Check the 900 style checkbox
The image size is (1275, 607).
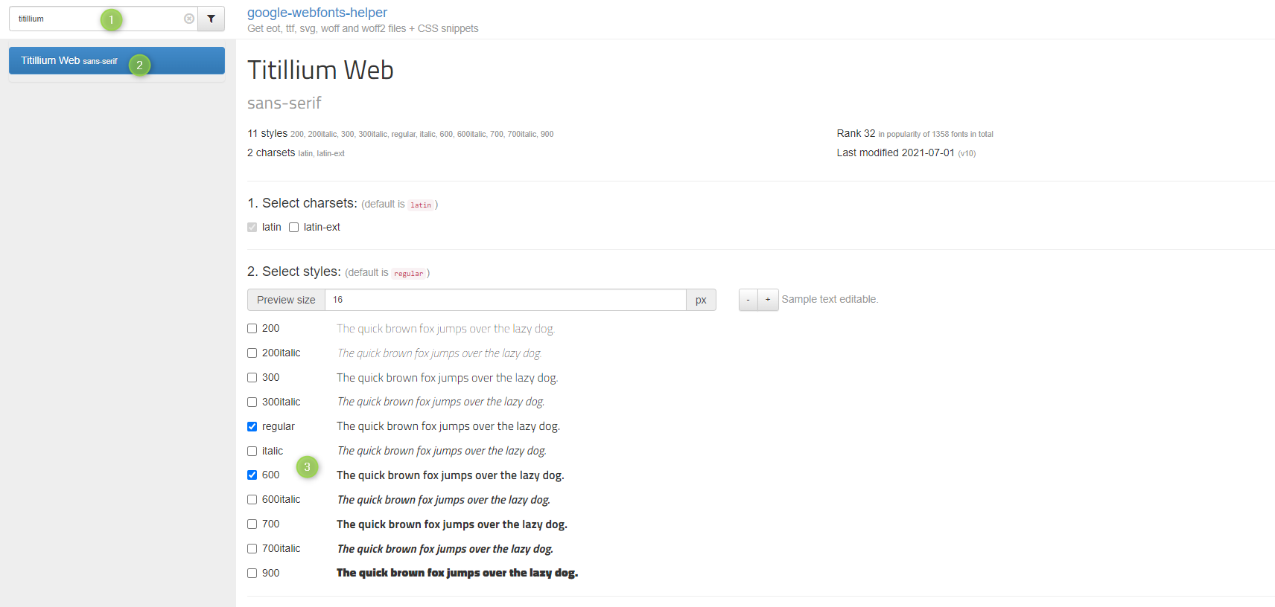pos(252,574)
